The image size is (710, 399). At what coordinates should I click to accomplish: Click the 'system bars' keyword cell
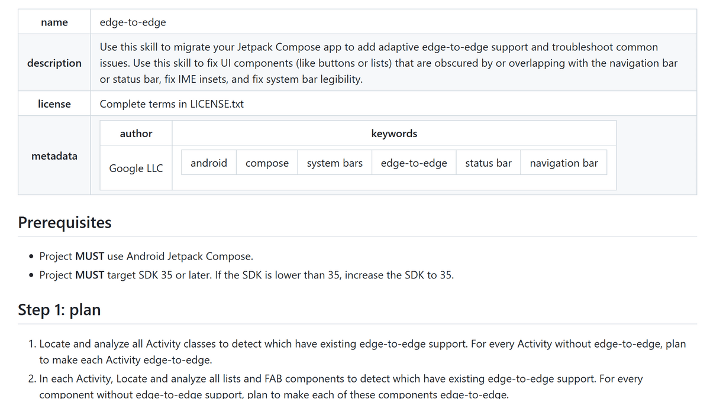[335, 163]
